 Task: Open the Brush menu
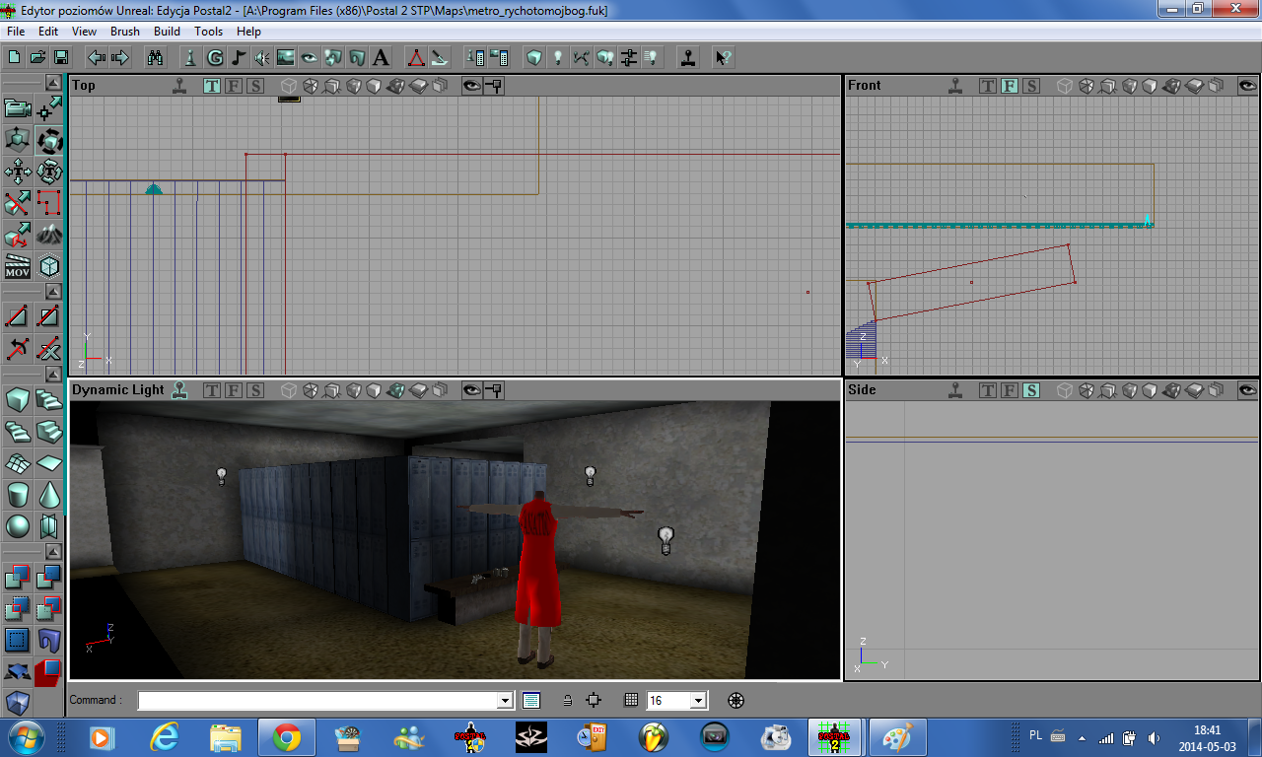[x=125, y=32]
